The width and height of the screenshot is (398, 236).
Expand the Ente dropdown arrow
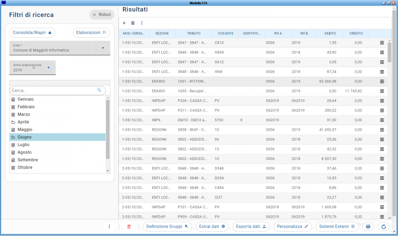(102, 48)
